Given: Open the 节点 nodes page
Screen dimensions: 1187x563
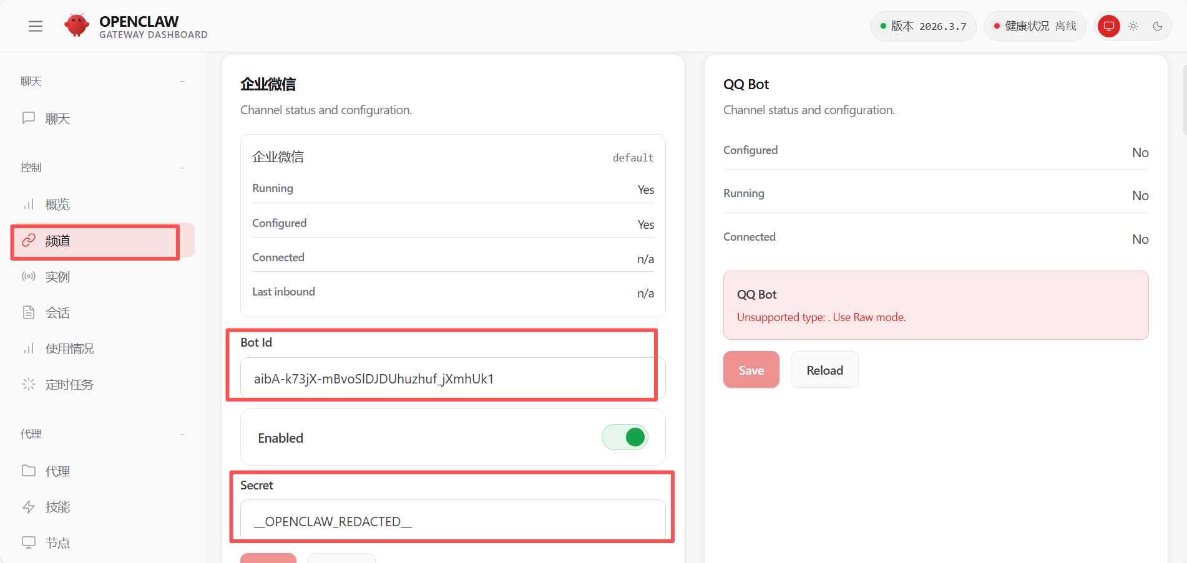Looking at the screenshot, I should [57, 542].
